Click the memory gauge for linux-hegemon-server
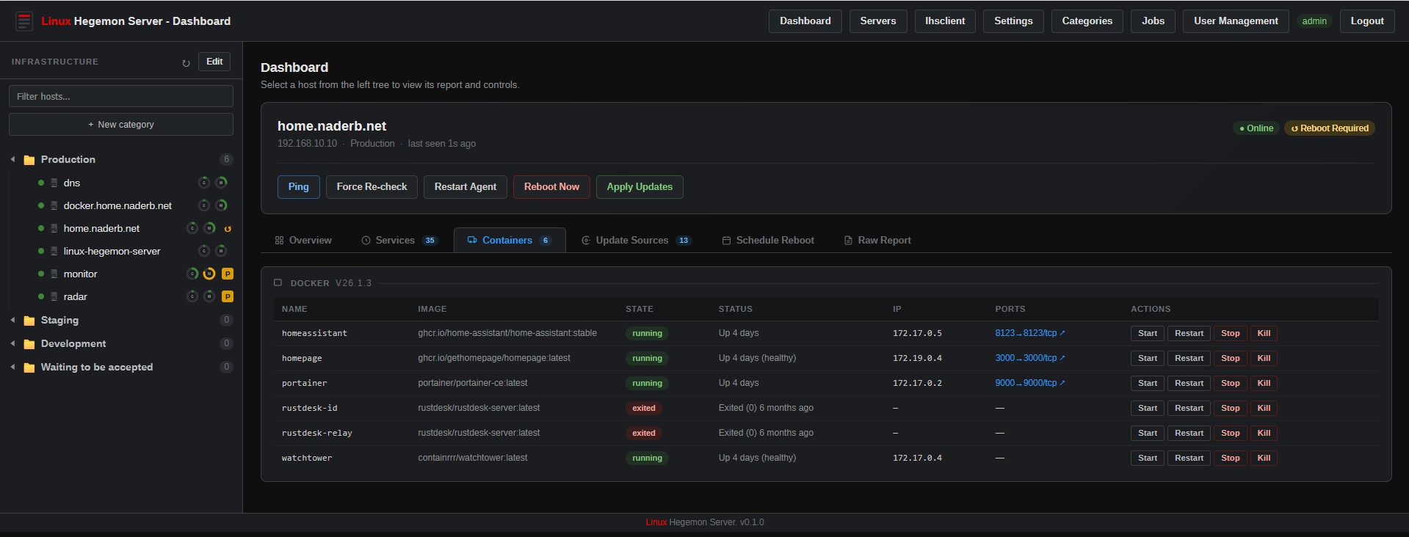1409x537 pixels. pos(221,251)
